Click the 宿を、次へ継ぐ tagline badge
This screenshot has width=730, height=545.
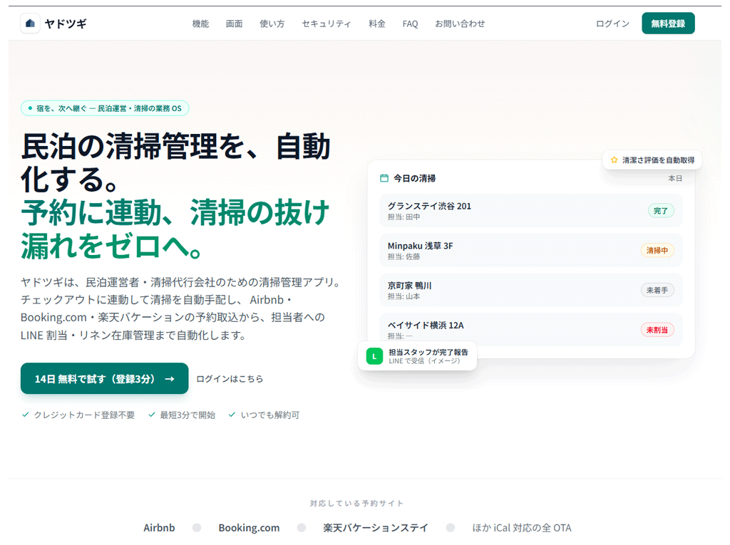[x=105, y=108]
